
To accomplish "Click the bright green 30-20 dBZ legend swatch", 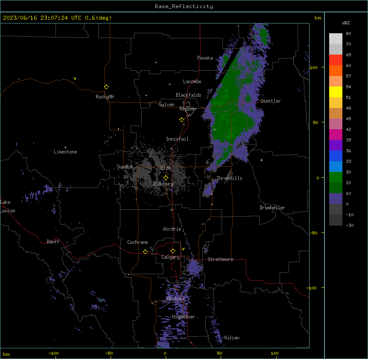I will [336, 177].
